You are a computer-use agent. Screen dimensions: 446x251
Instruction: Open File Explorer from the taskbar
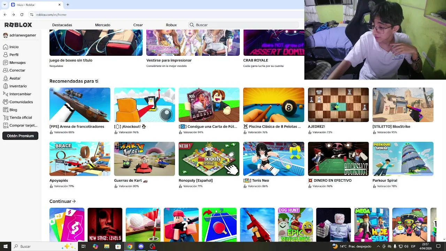(x=107, y=246)
